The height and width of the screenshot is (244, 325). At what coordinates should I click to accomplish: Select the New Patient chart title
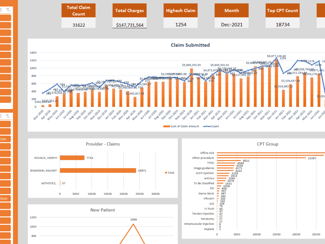pyautogui.click(x=103, y=210)
